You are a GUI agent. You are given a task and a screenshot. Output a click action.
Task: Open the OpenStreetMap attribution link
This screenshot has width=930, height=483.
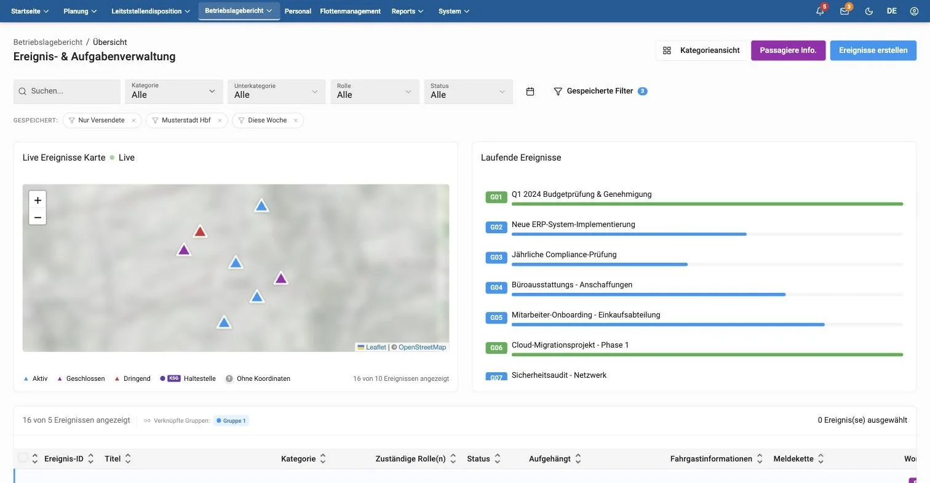click(422, 348)
